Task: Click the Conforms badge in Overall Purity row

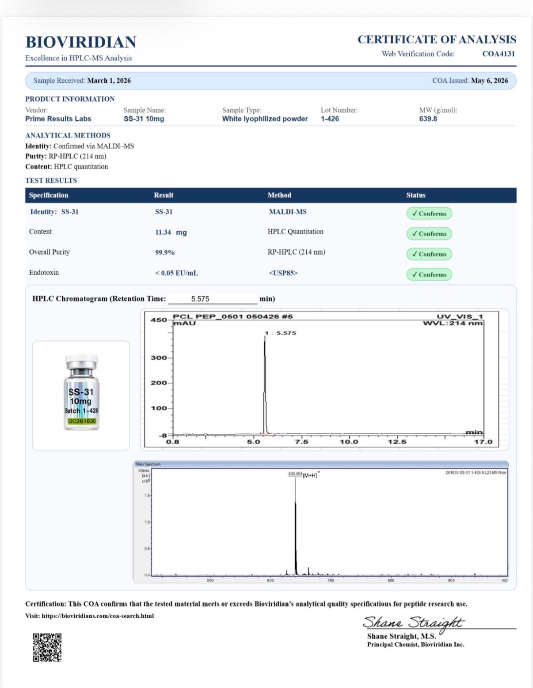Action: 429,254
